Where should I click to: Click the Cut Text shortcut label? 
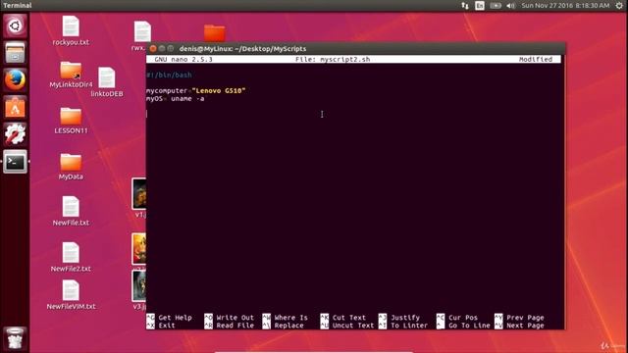click(x=349, y=318)
